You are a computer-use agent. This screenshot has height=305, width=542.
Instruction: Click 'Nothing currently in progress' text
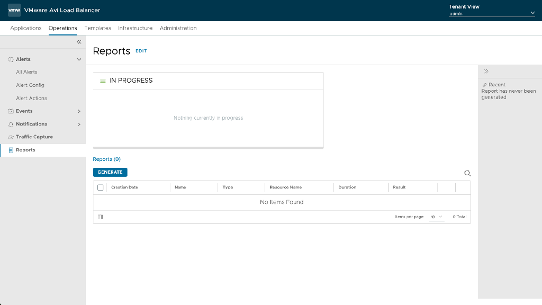click(x=208, y=118)
